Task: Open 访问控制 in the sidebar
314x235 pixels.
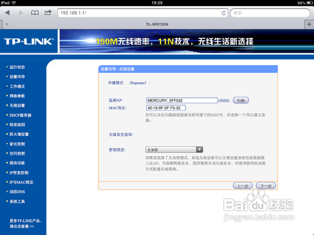Action: [17, 154]
